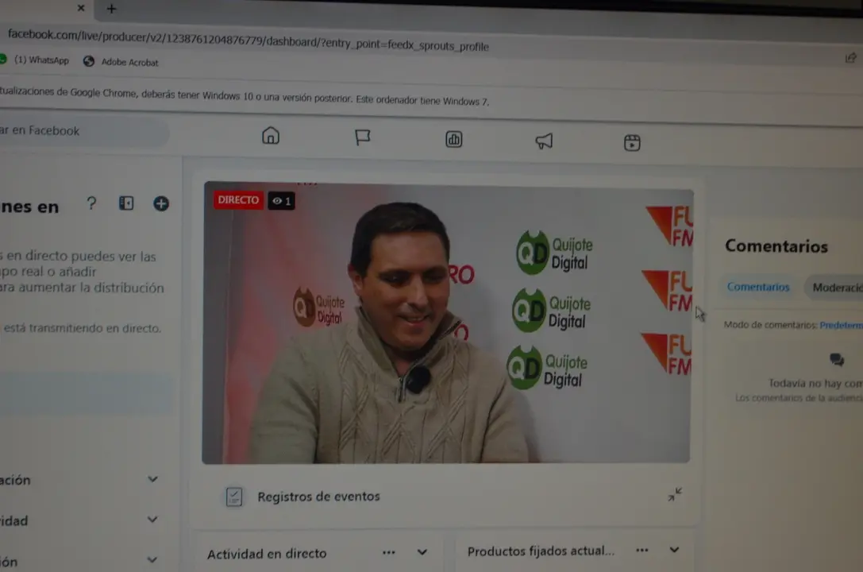Screen dimensions: 863x572
Task: Open the Ads megaphone icon
Action: (544, 141)
